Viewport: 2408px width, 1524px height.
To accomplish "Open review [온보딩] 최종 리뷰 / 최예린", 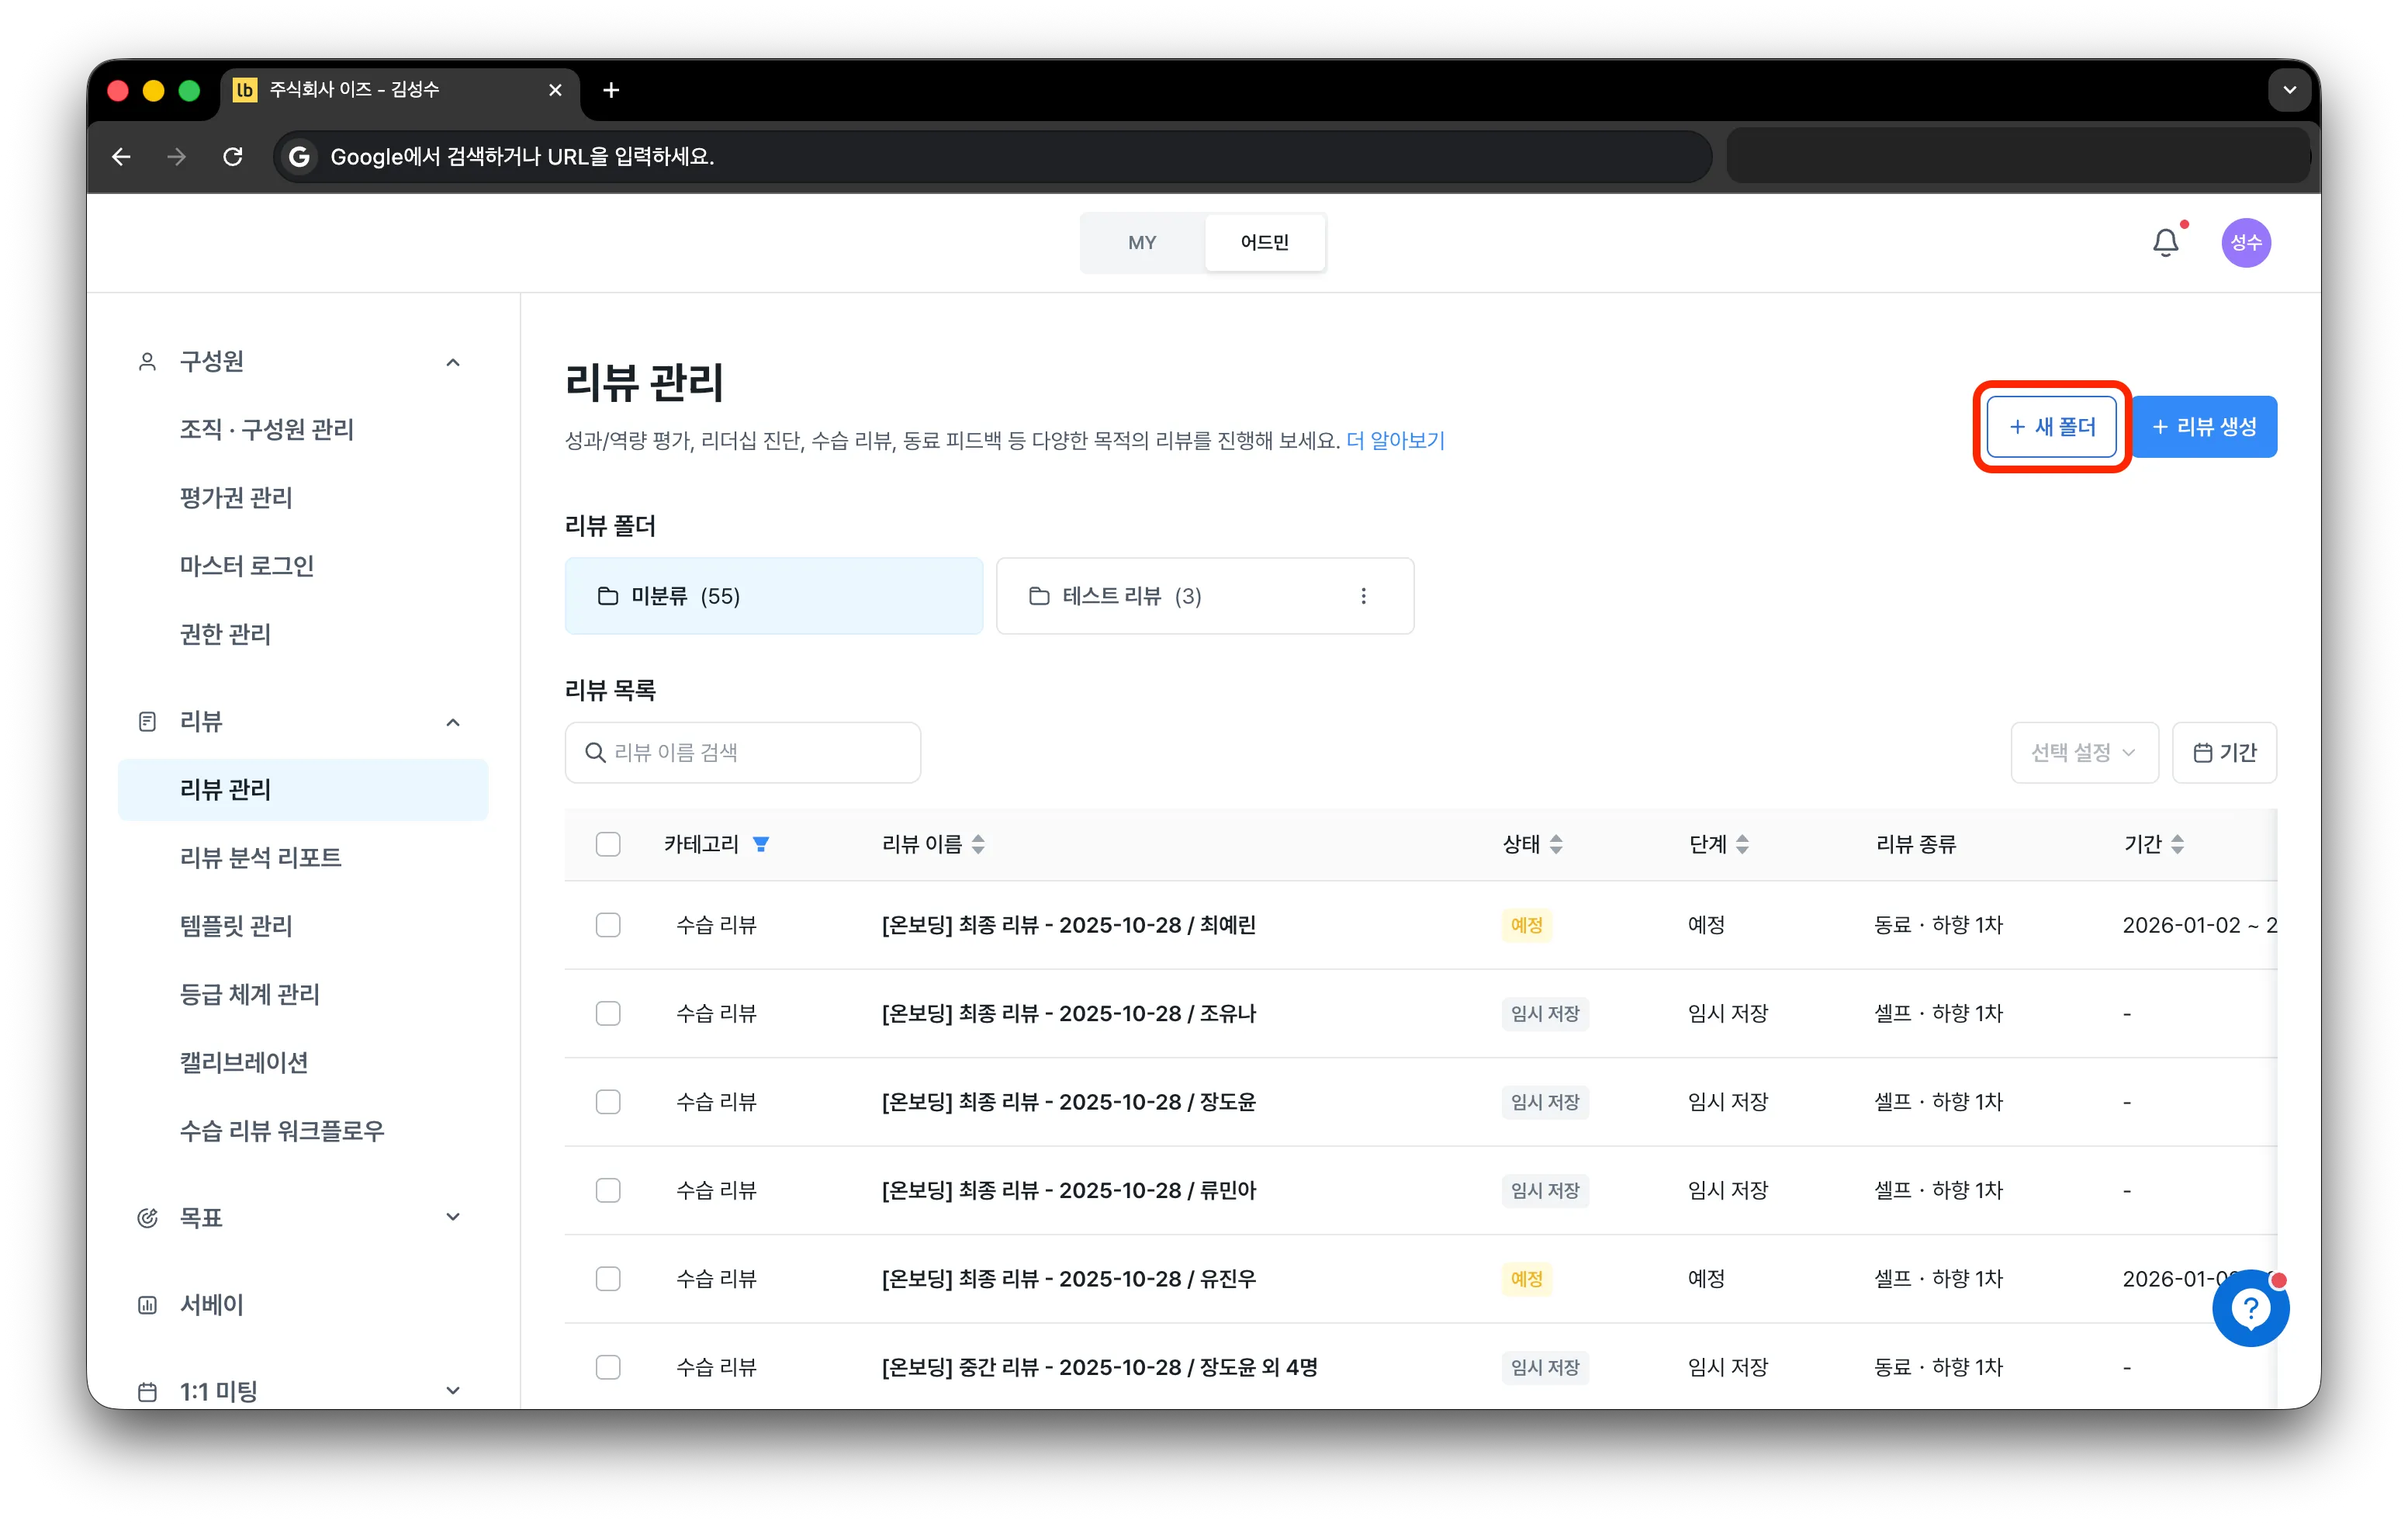I will (1069, 925).
